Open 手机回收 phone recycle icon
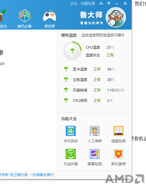The height and width of the screenshot is (185, 146). (x=71, y=131)
